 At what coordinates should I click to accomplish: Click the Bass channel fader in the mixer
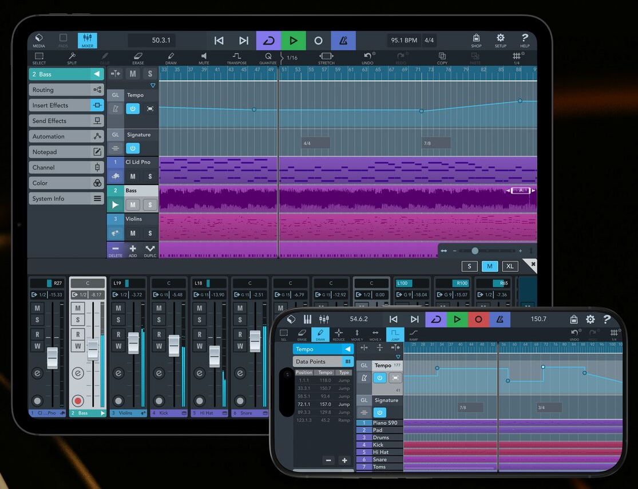93,349
